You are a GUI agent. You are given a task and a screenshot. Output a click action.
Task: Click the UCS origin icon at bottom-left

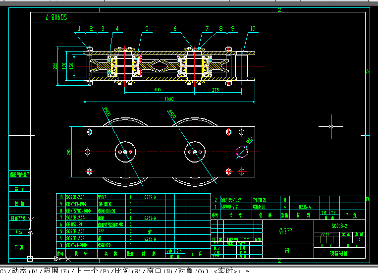coord(30,259)
